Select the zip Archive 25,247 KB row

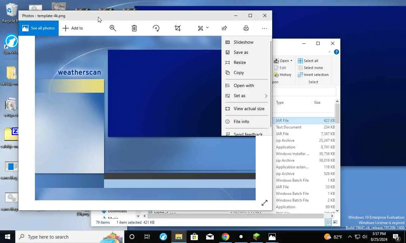click(304, 140)
